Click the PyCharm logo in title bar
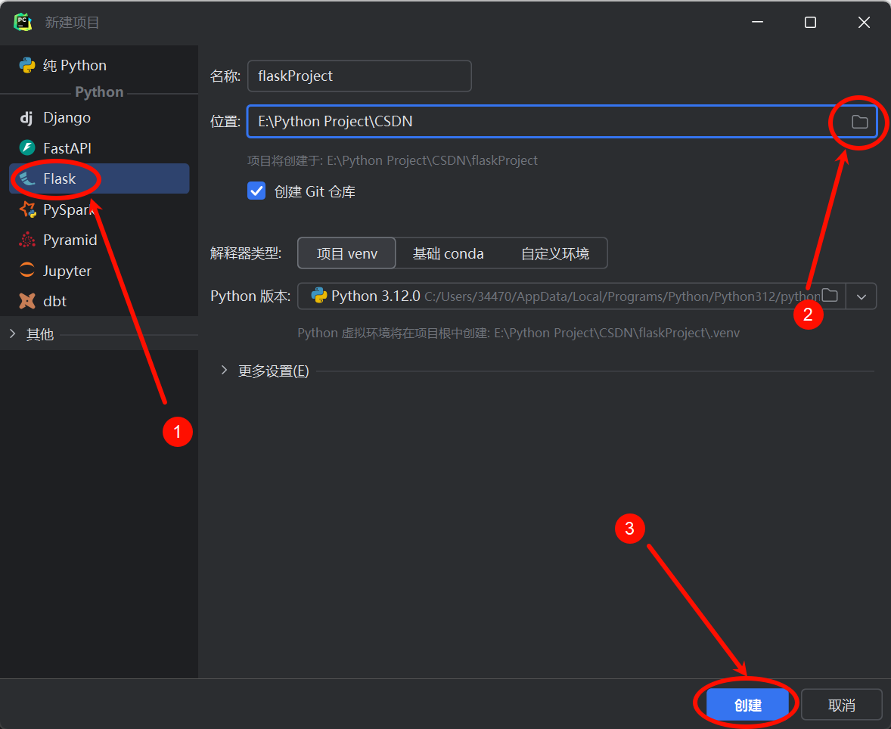Screen dimensions: 891x729 23,22
